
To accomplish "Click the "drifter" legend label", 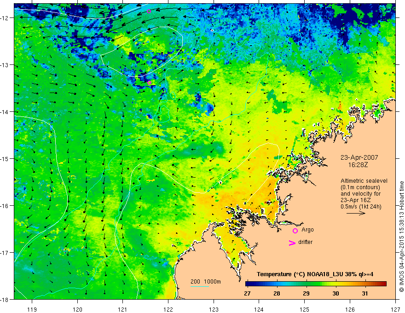I will (x=305, y=242).
